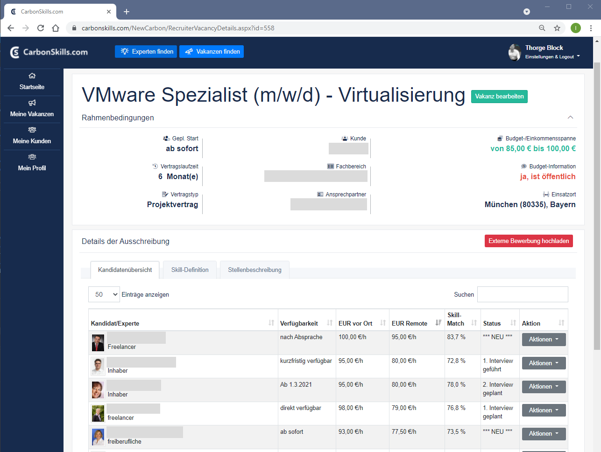The width and height of the screenshot is (601, 452).
Task: Click the browser address bar URL
Action: 178,28
